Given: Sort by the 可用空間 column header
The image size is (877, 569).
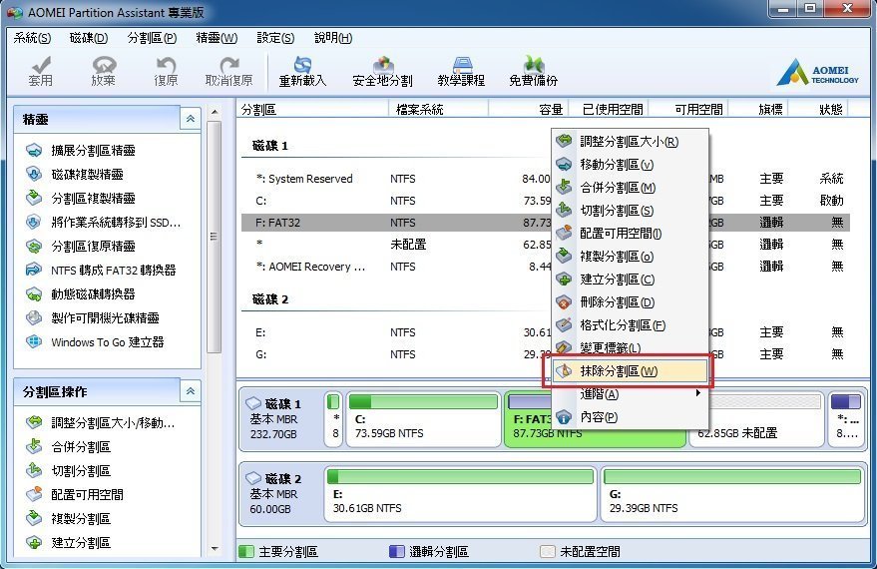Looking at the screenshot, I should click(688, 109).
